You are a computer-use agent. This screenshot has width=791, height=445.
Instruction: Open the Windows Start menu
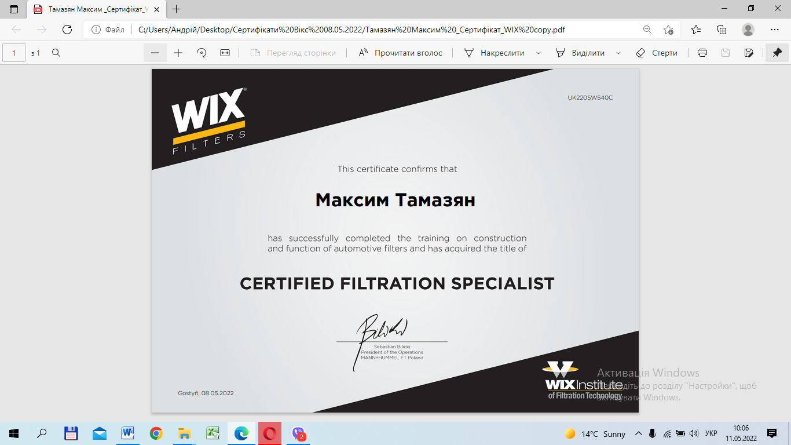point(14,433)
